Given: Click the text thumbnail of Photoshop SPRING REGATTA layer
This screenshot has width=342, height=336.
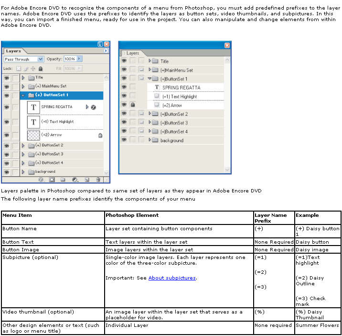Looking at the screenshot, I should pos(33,107).
